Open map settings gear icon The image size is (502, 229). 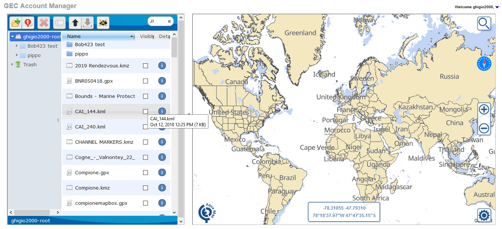(484, 215)
